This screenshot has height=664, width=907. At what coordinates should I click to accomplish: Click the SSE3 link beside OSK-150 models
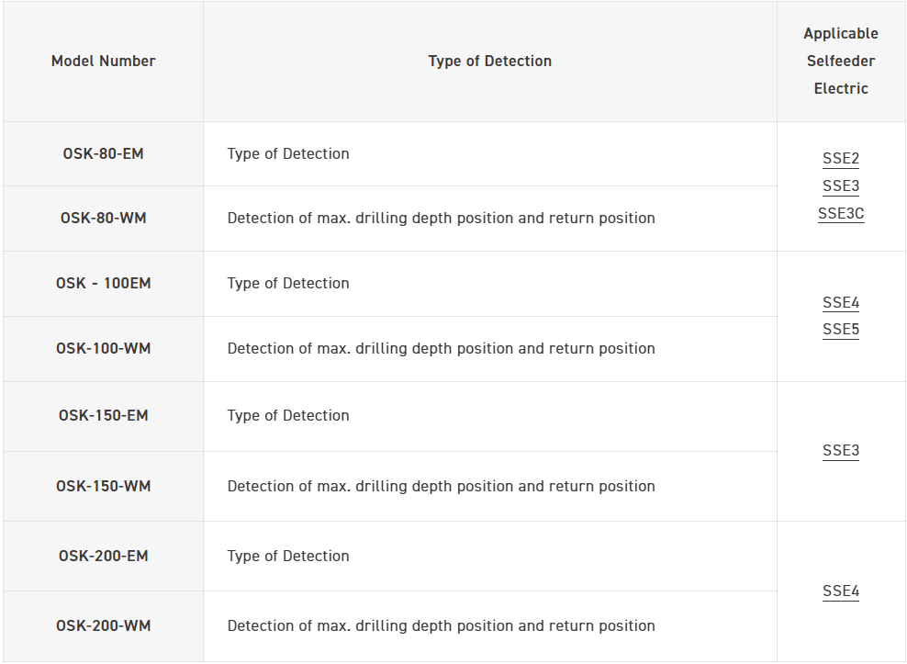(x=841, y=451)
